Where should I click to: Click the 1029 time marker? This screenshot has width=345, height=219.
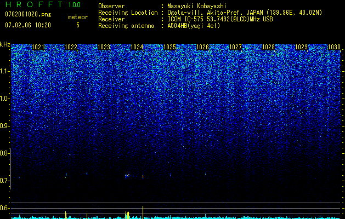[x=301, y=47]
